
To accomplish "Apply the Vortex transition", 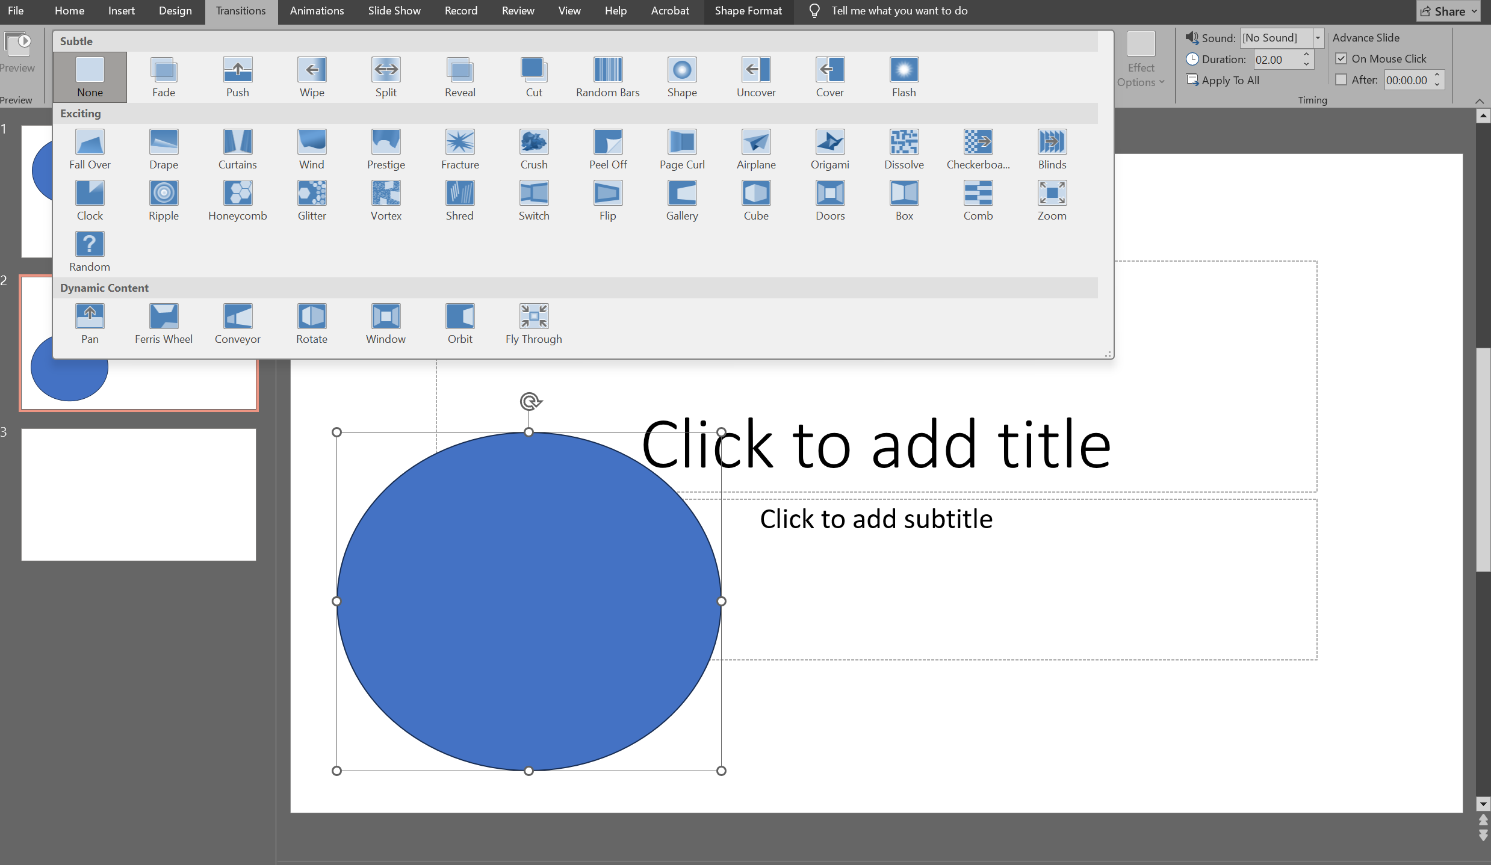I will [386, 200].
